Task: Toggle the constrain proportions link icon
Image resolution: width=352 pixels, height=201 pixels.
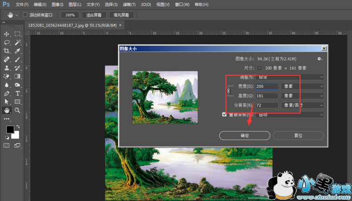Action: (x=228, y=91)
